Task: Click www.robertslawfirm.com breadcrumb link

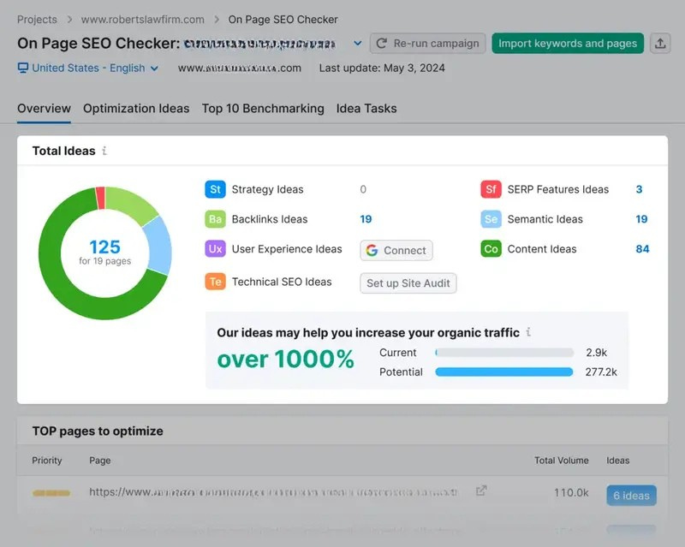Action: 142,20
